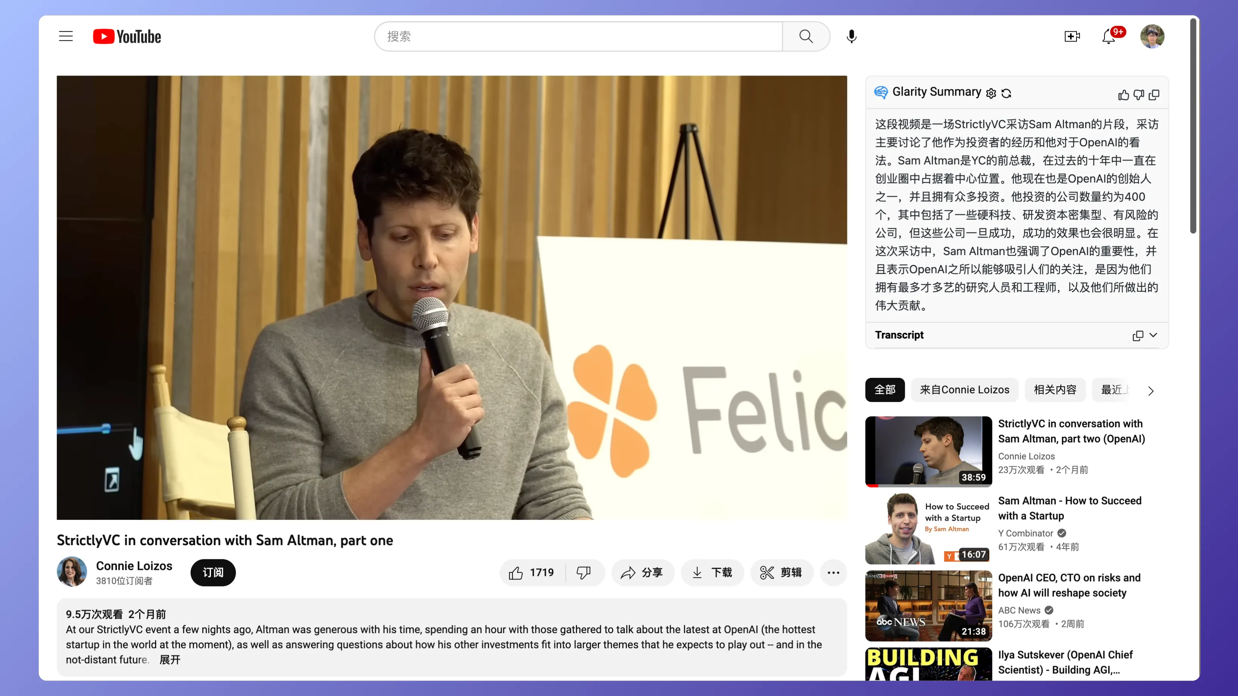Open the notifications bell
1238x696 pixels.
[x=1109, y=37]
